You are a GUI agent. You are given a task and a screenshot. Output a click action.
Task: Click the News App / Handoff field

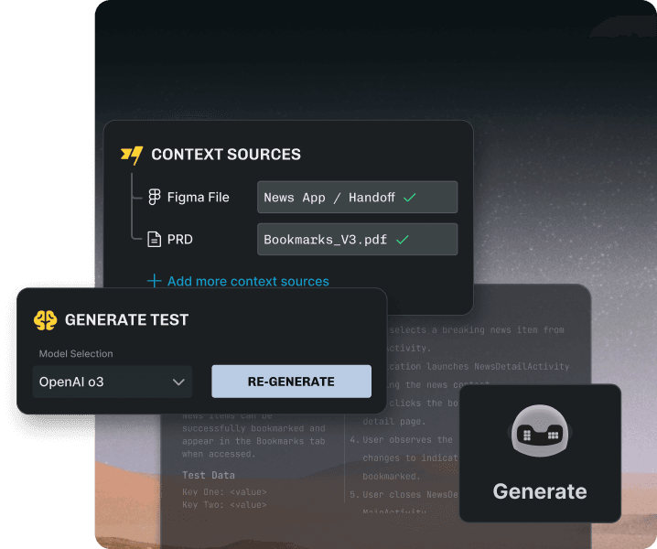(358, 197)
